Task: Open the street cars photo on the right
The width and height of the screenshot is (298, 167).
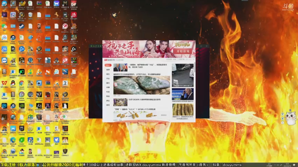Action: point(183,75)
